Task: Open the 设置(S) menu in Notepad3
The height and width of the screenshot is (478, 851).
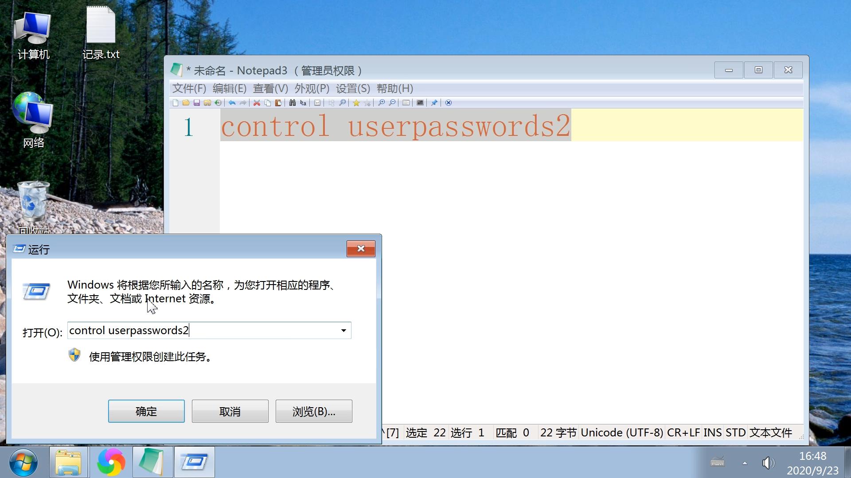Action: click(351, 89)
